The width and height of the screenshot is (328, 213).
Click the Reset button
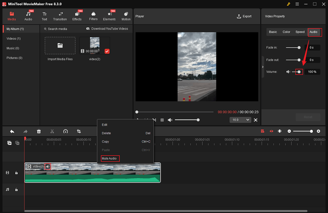coord(308,117)
